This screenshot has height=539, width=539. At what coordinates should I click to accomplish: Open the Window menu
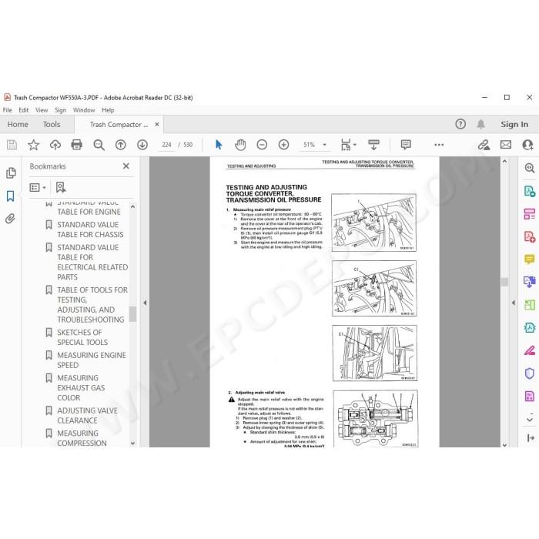pos(84,110)
